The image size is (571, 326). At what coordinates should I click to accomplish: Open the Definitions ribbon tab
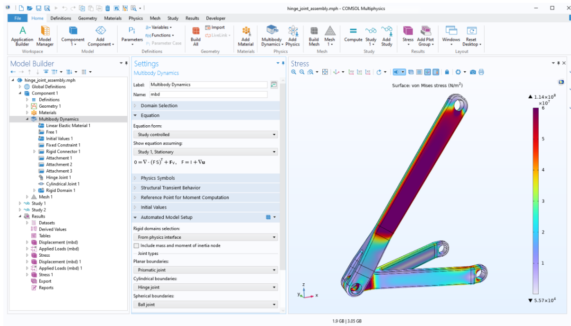pyautogui.click(x=61, y=19)
